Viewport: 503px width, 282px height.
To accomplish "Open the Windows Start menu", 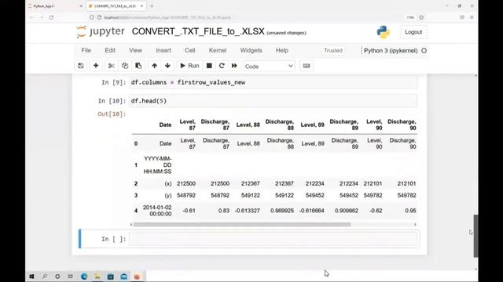I will (x=31, y=277).
